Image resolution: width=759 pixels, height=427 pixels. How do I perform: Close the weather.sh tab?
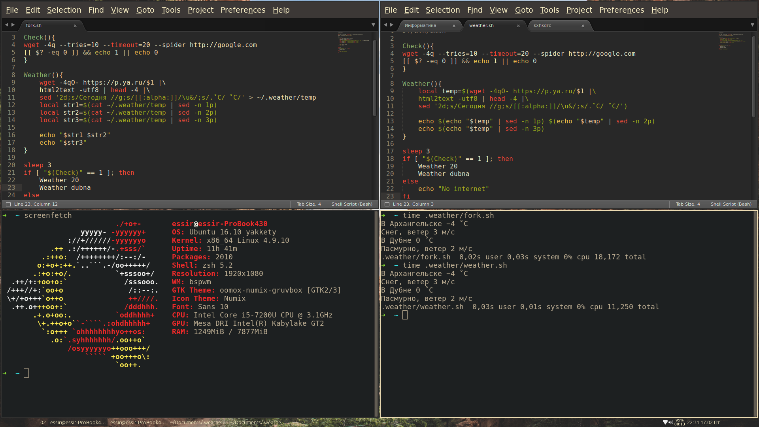tap(518, 26)
